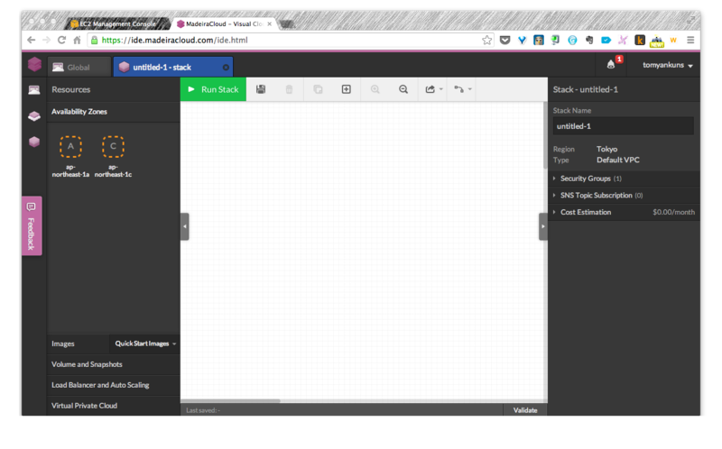The height and width of the screenshot is (449, 722).
Task: Collapse the left resources panel handle
Action: click(185, 226)
